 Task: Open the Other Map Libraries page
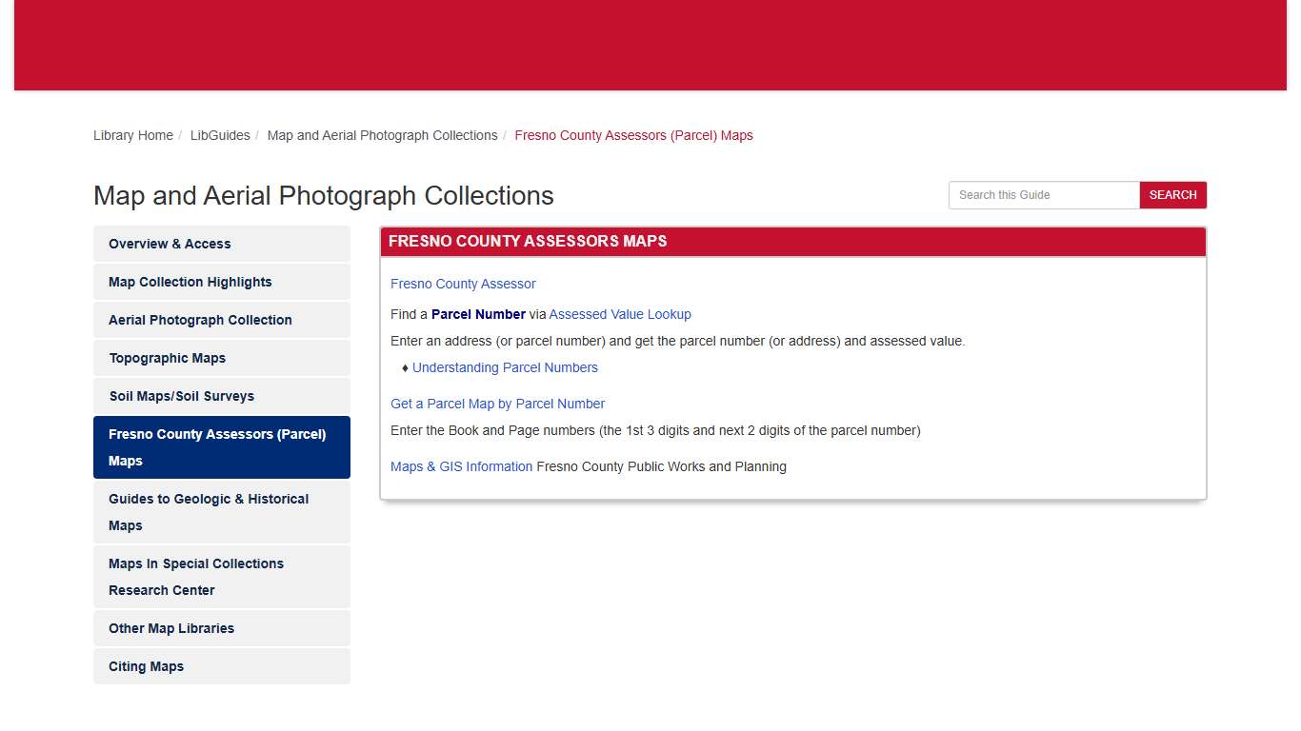point(171,628)
